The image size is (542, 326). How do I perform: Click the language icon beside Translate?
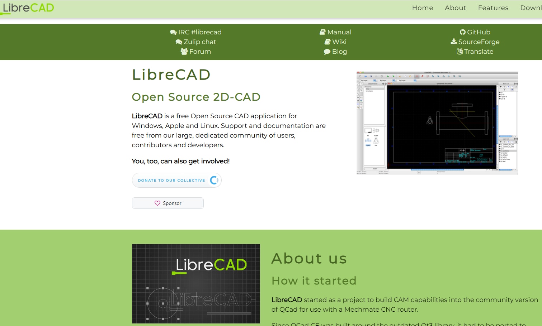pos(460,52)
